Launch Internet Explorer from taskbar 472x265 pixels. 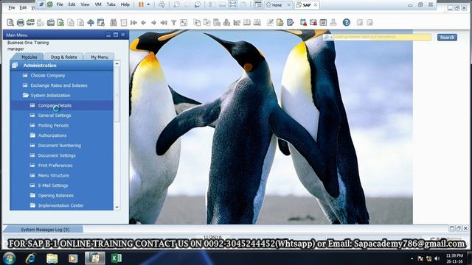coord(30,258)
